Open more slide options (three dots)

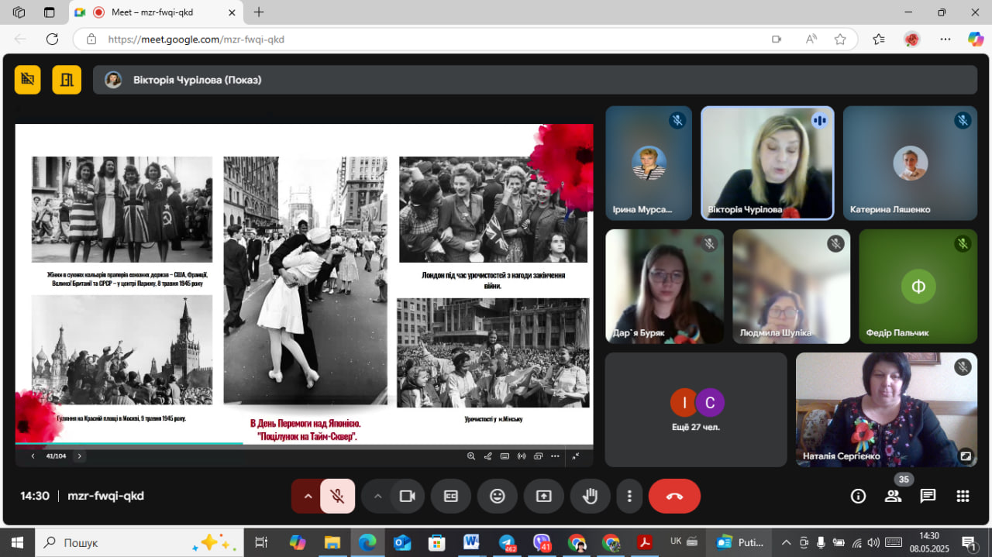555,456
